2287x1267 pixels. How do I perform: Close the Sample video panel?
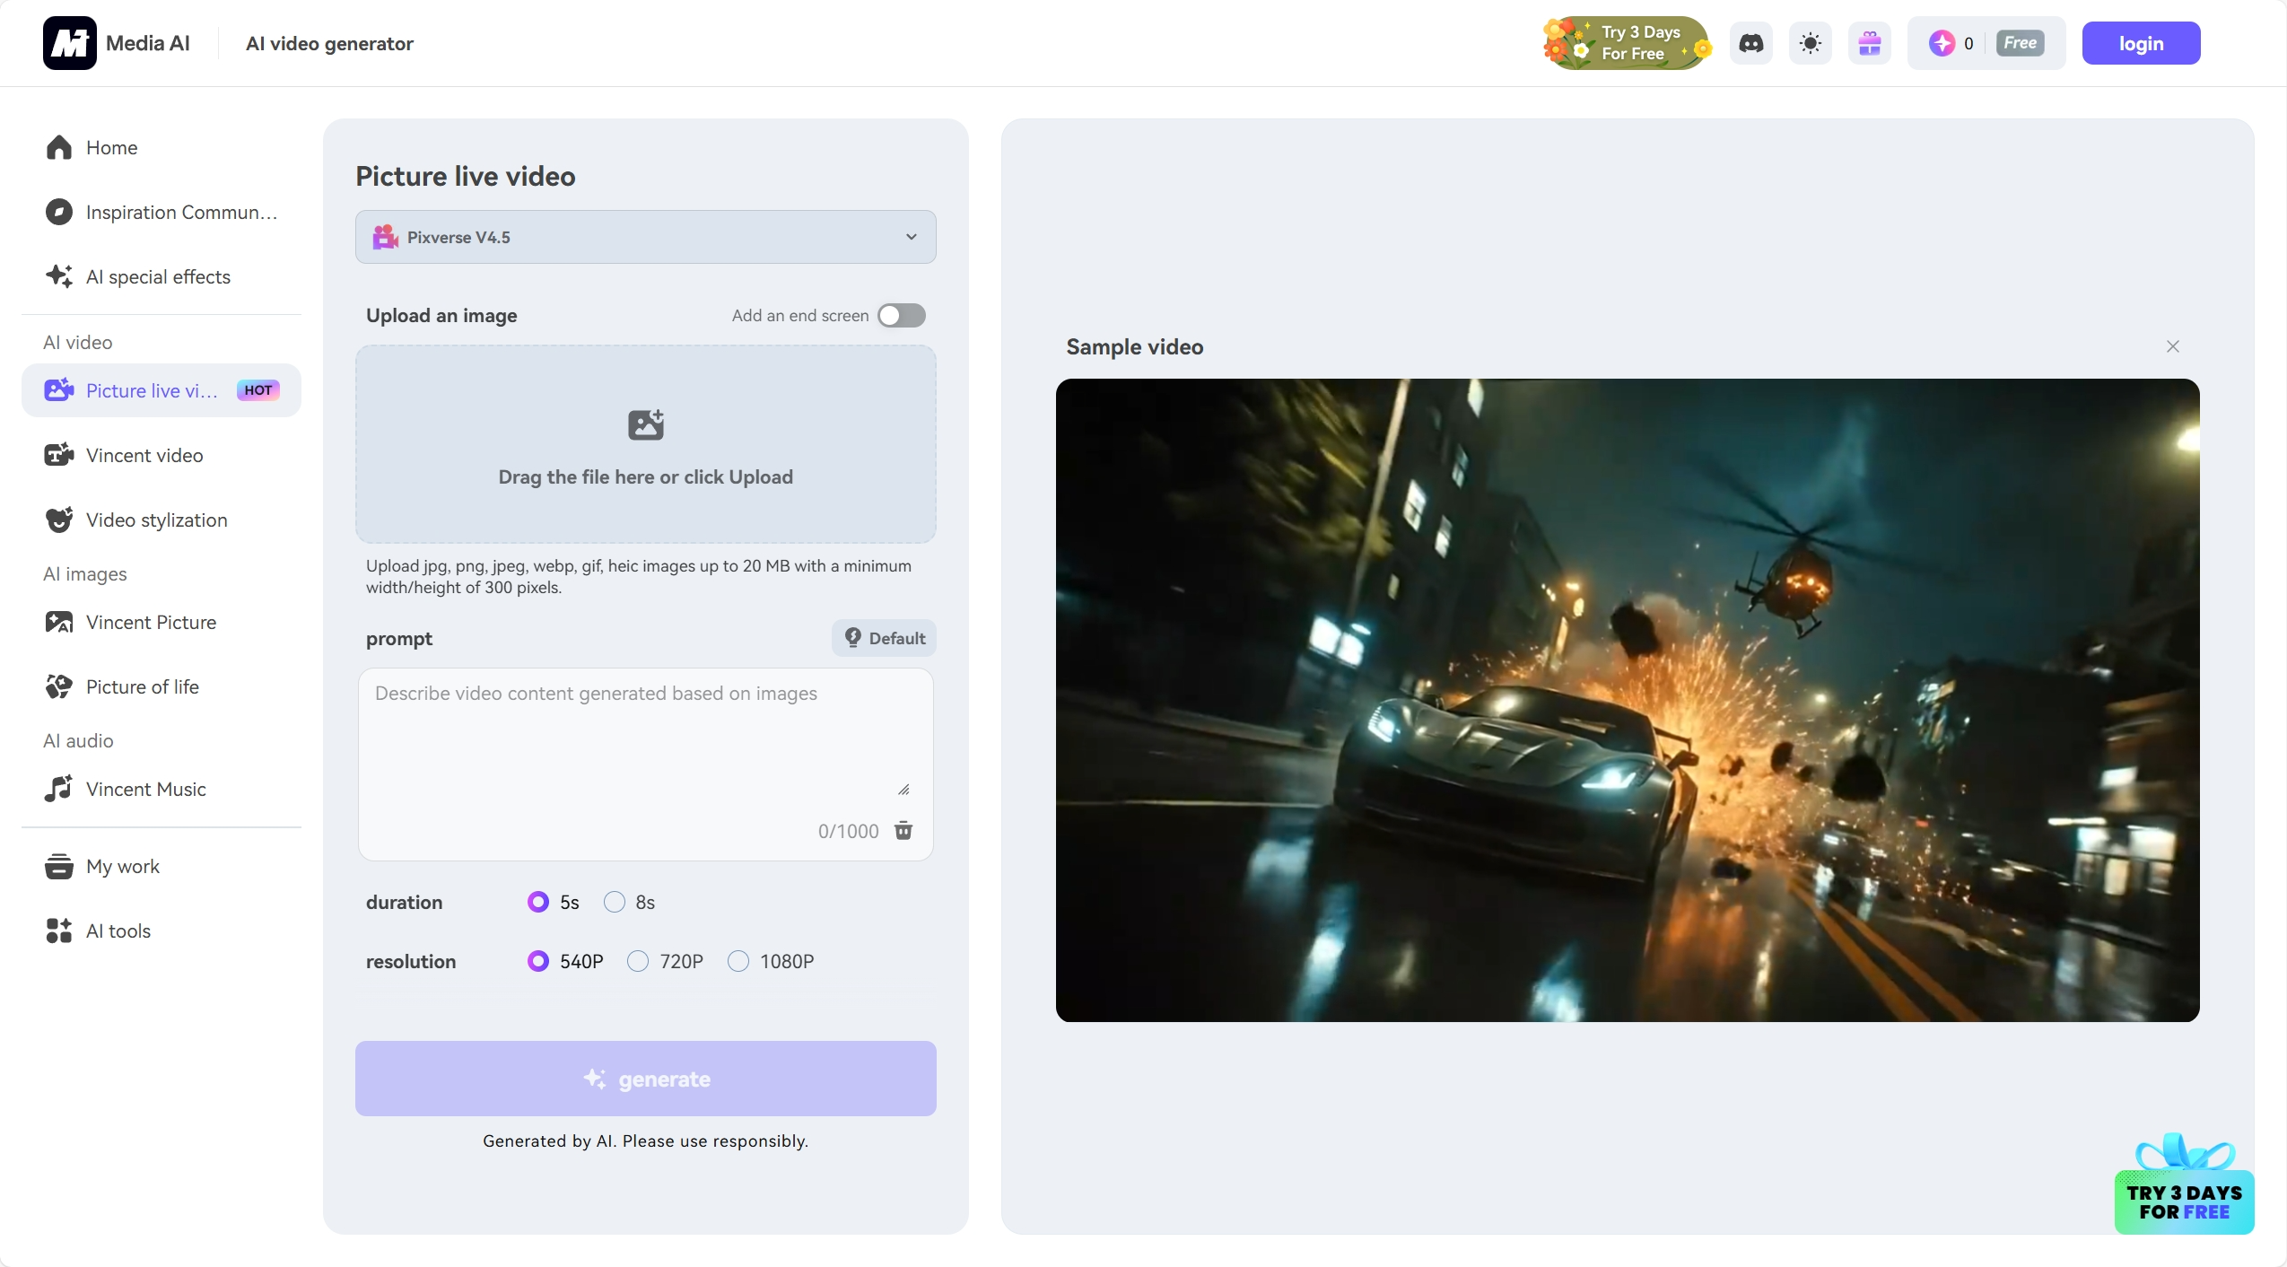pyautogui.click(x=2172, y=346)
